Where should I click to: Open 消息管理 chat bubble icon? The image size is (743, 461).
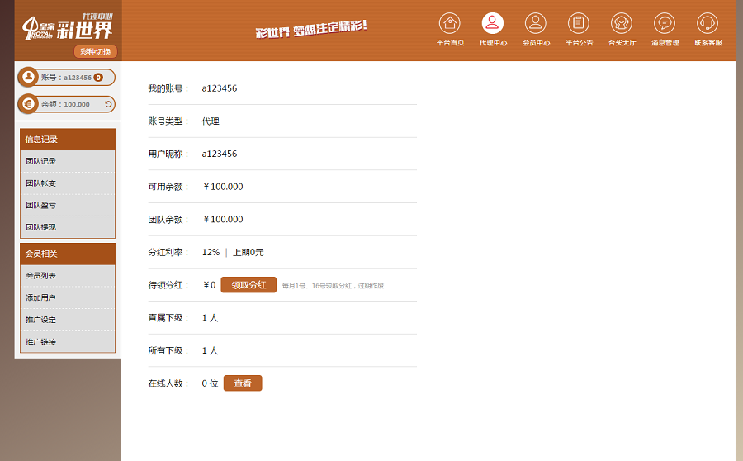[665, 23]
